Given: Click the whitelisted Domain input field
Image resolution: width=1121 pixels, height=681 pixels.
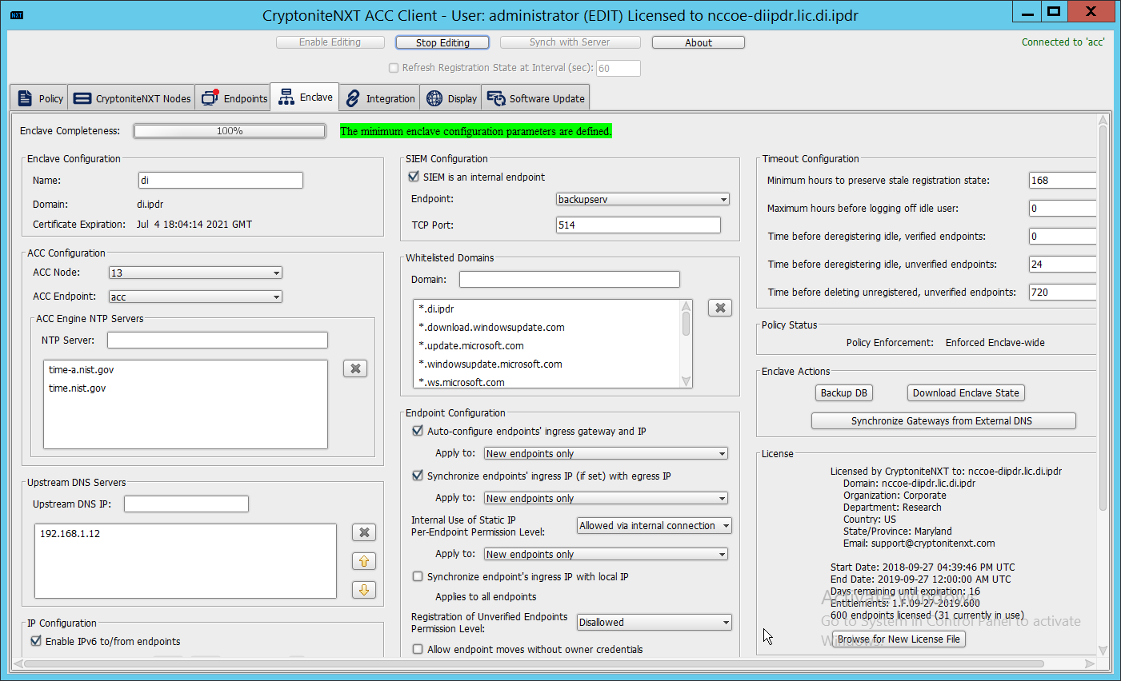Looking at the screenshot, I should tap(570, 279).
